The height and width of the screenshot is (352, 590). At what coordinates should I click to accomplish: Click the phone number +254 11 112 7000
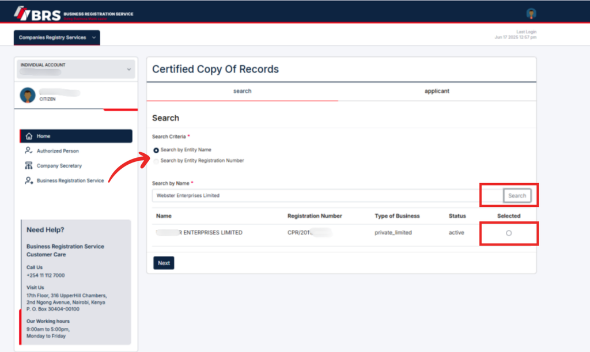click(x=46, y=275)
